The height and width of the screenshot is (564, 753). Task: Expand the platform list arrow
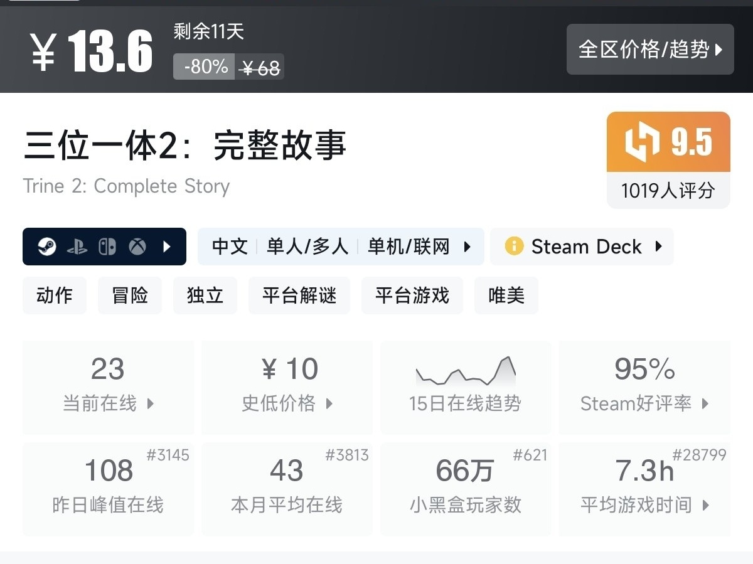[x=167, y=247]
